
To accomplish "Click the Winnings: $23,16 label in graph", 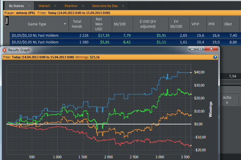I will click(88, 57).
